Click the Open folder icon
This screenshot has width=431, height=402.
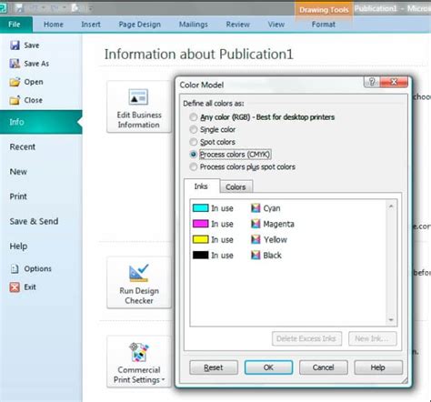tap(15, 82)
